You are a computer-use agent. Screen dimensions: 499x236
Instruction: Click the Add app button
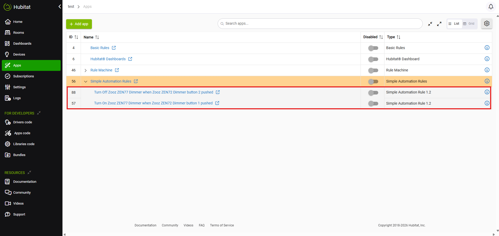click(79, 24)
